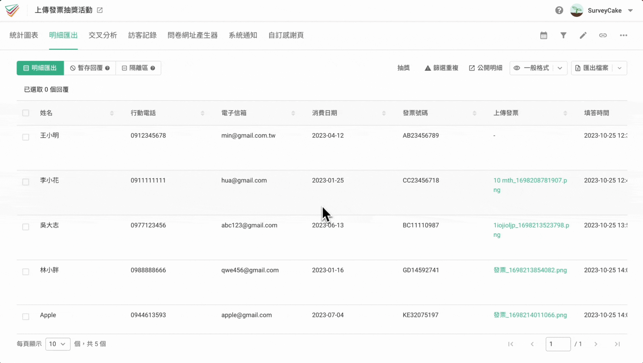
Task: Open file 1iojioljp_1698213523798.png link
Action: [531, 230]
